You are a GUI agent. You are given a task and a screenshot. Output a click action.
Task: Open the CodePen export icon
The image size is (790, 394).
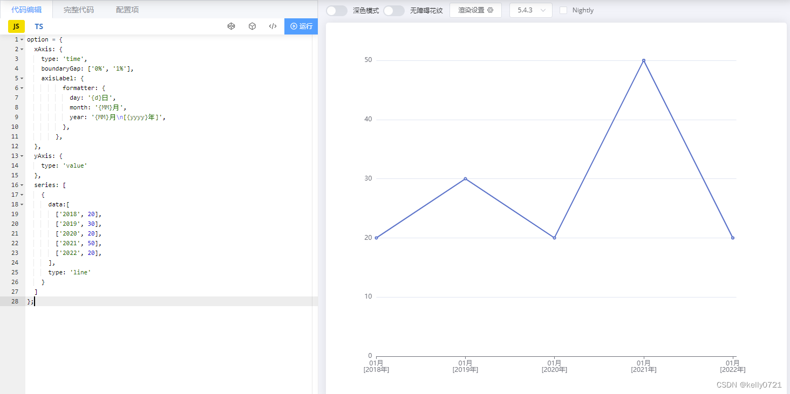(x=231, y=26)
